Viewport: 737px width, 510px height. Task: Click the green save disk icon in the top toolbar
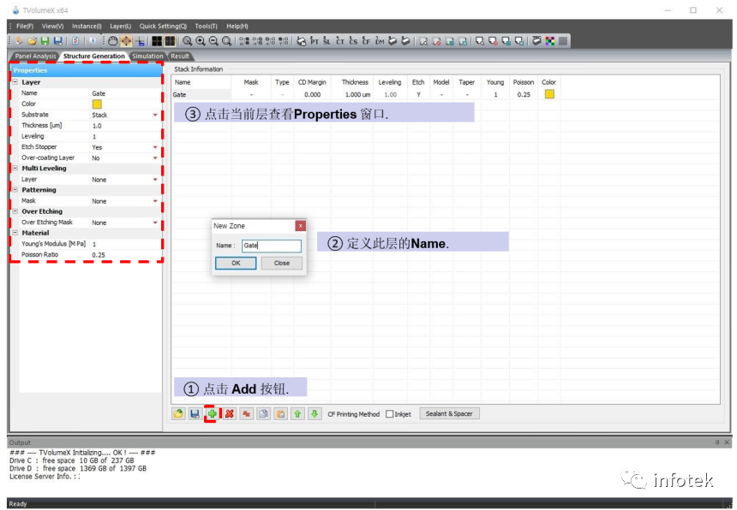45,41
